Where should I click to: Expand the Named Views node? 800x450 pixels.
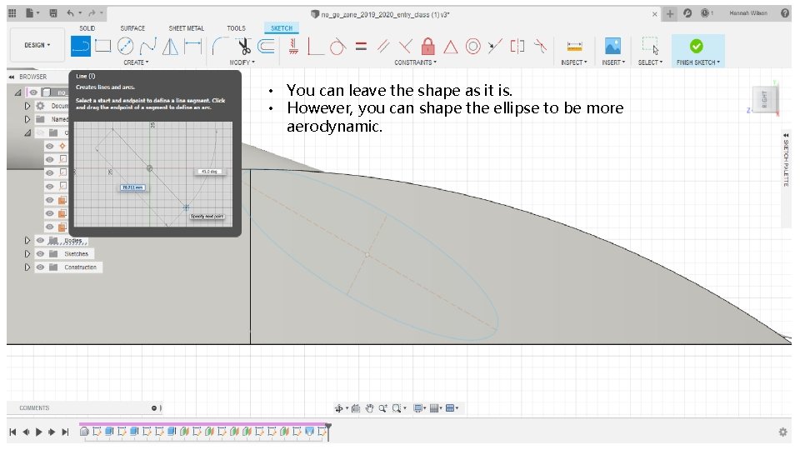pyautogui.click(x=27, y=119)
